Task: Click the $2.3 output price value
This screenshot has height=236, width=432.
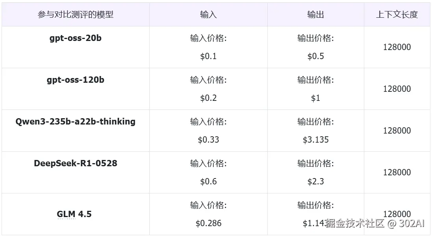Action: click(315, 182)
